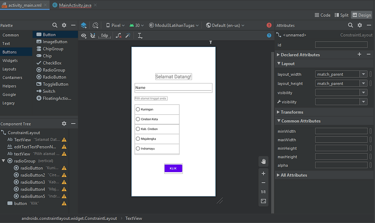Zoom to fit screen icon
This screenshot has height=223, width=375.
coord(263,201)
